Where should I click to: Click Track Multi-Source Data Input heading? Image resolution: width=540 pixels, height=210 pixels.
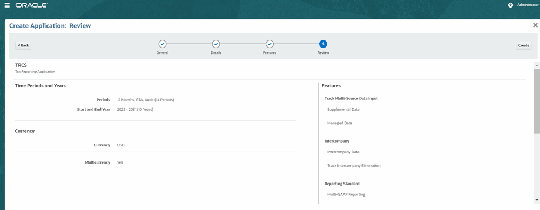352,98
